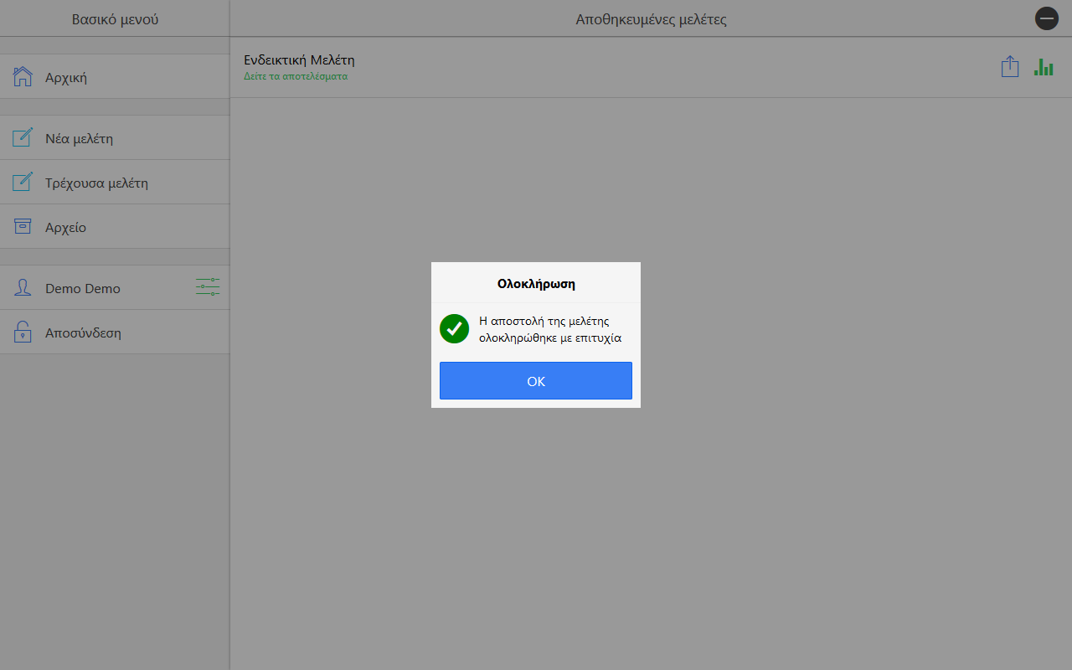Click the Ολοκλήρωση dialog title
Viewport: 1072px width, 670px height.
[x=536, y=284]
